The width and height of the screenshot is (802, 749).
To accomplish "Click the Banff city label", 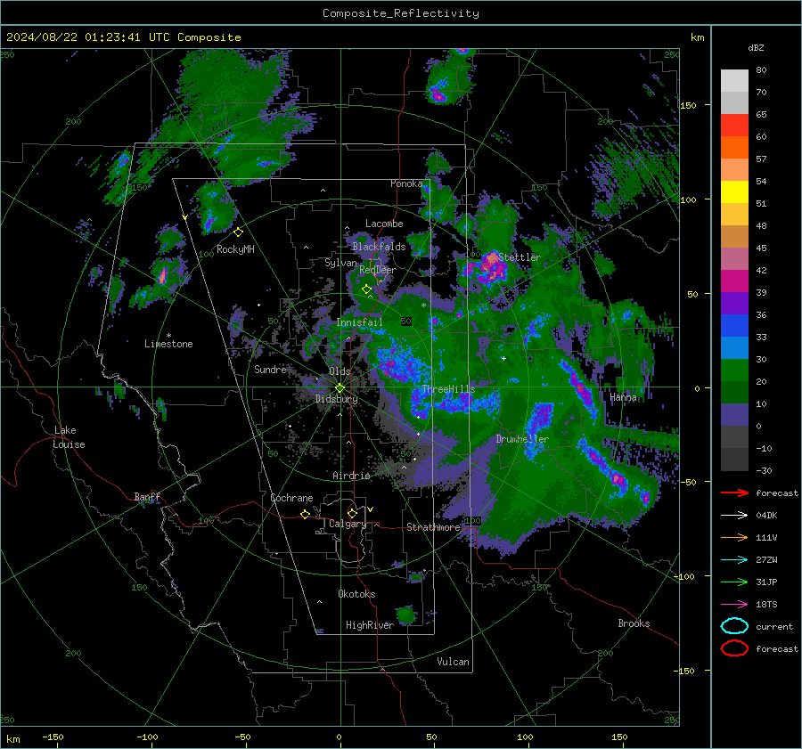I will pos(147,497).
